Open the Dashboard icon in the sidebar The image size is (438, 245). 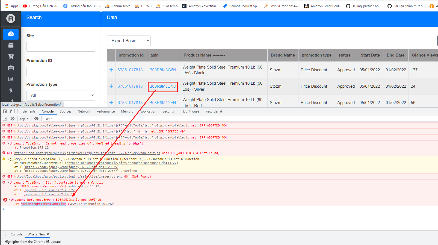11,34
